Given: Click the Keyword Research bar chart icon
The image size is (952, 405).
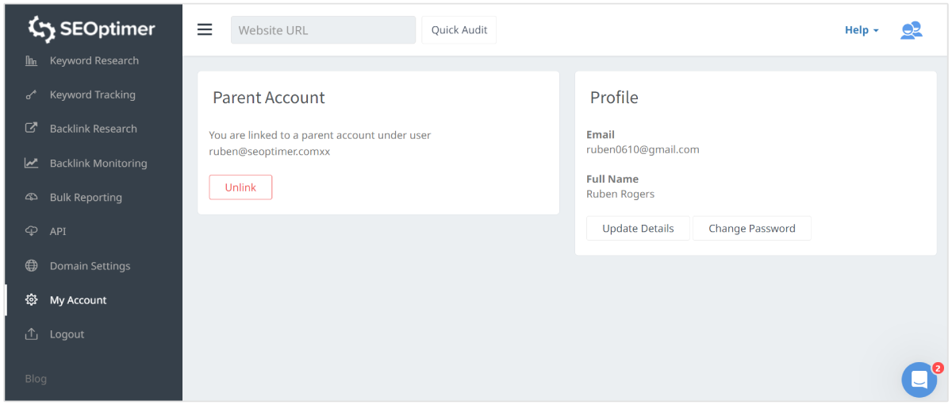Looking at the screenshot, I should (x=32, y=61).
